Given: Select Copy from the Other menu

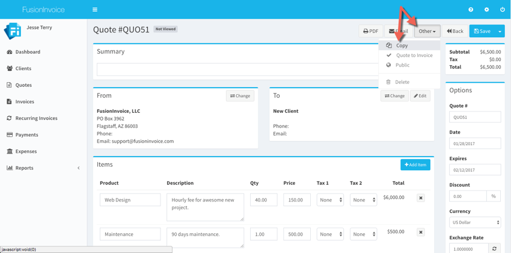Looking at the screenshot, I should coord(402,46).
